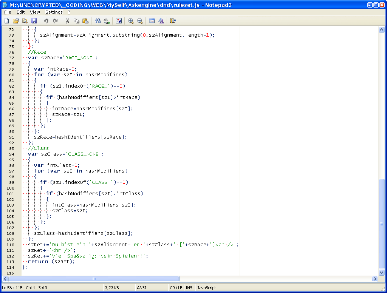Click the 'Ln 56 : 115' status bar entry
The width and height of the screenshot is (387, 293).
12,288
